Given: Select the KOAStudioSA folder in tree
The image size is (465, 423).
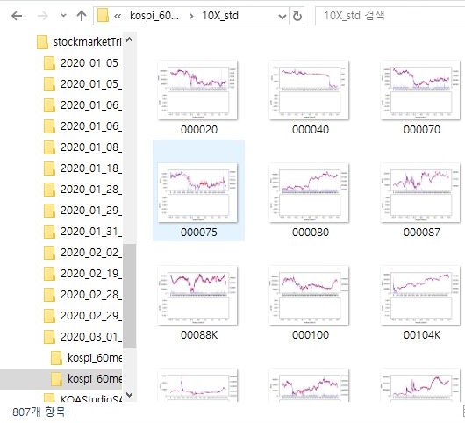Looking at the screenshot, I should [91, 398].
